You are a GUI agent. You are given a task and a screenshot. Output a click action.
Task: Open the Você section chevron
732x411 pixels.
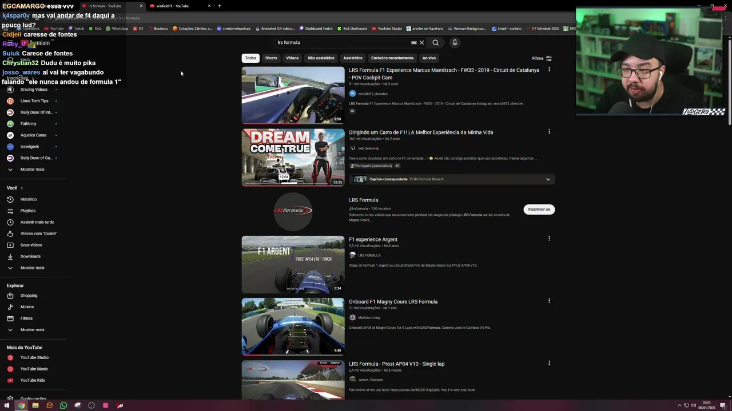click(x=22, y=188)
